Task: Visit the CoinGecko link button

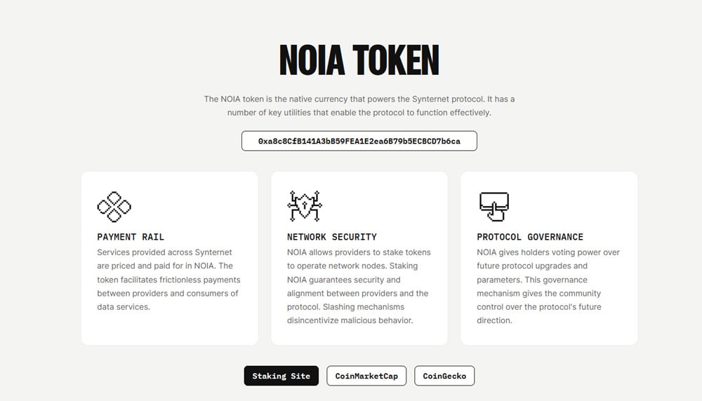Action: [x=444, y=376]
